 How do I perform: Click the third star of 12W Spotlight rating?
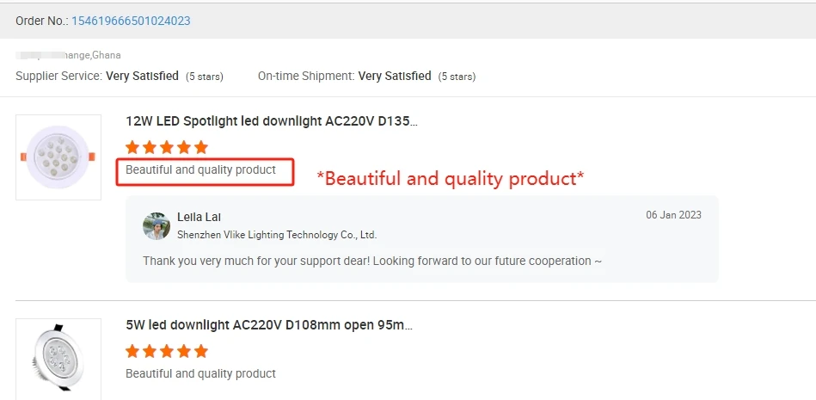click(167, 147)
